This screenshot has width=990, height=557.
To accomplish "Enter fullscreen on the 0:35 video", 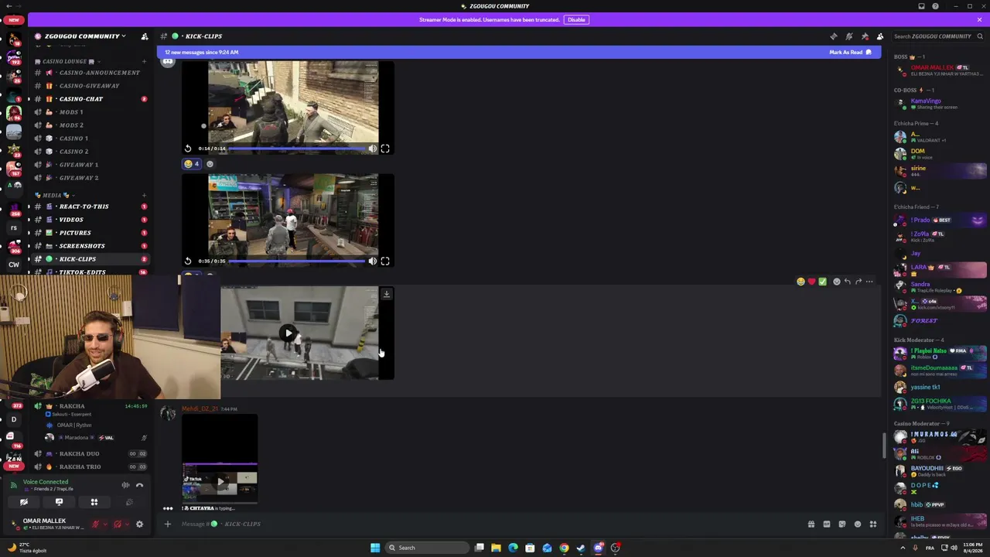I will (x=385, y=261).
